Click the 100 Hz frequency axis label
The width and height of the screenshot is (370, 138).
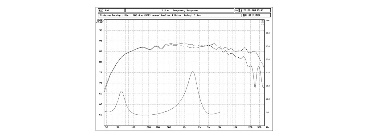pyautogui.click(x=133, y=127)
